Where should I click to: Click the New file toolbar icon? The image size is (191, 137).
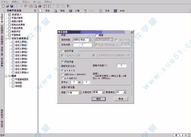3,6
